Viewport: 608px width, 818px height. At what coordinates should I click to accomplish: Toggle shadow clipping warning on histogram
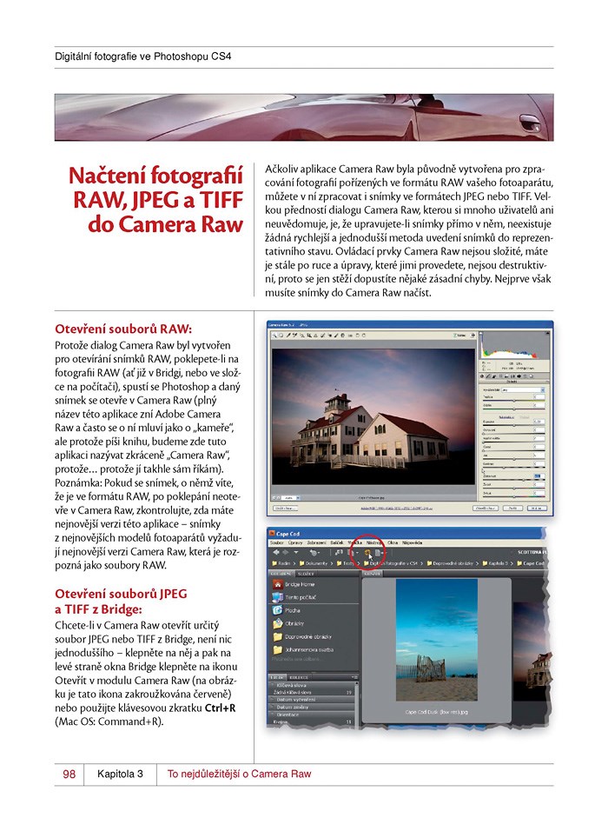(481, 333)
